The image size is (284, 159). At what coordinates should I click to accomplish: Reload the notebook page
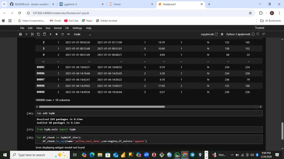point(20,13)
